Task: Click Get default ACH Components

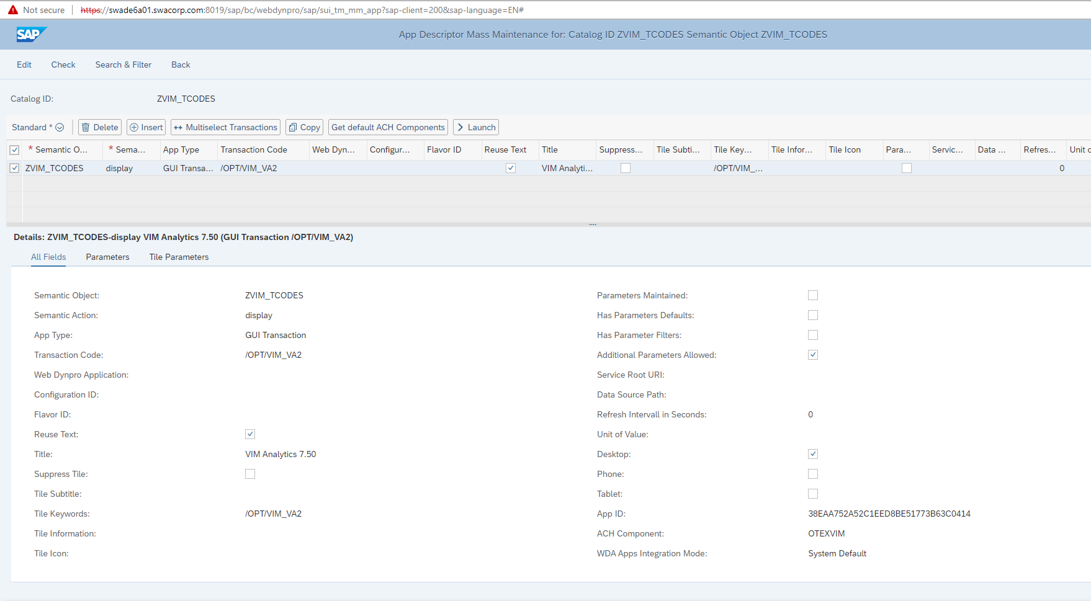Action: click(x=388, y=127)
